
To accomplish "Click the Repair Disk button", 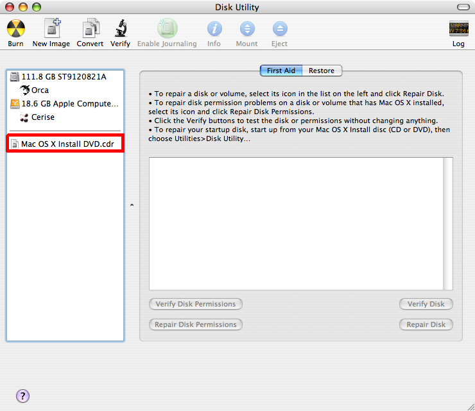I will point(426,324).
